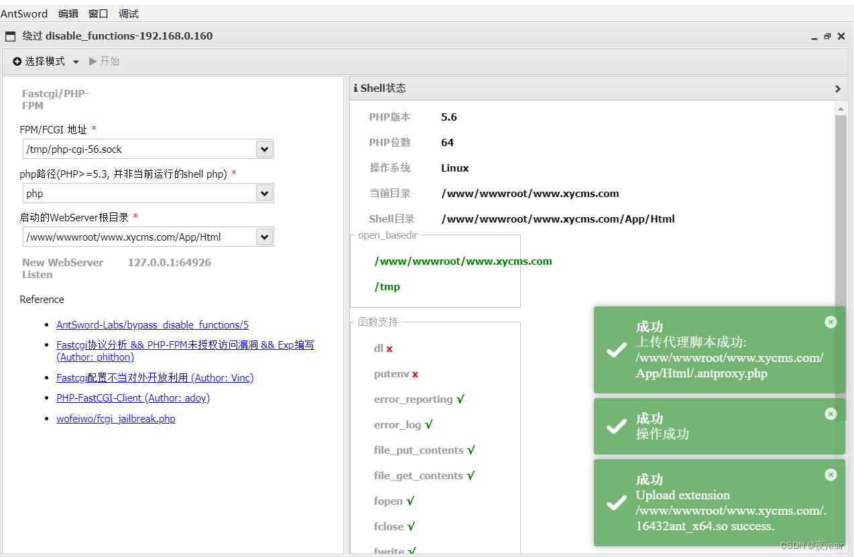Click the green check next to file_get_contents
854x557 pixels.
(x=471, y=475)
